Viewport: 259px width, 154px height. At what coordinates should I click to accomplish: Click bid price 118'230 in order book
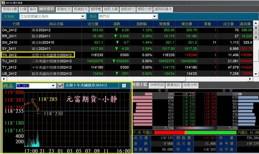189,98
